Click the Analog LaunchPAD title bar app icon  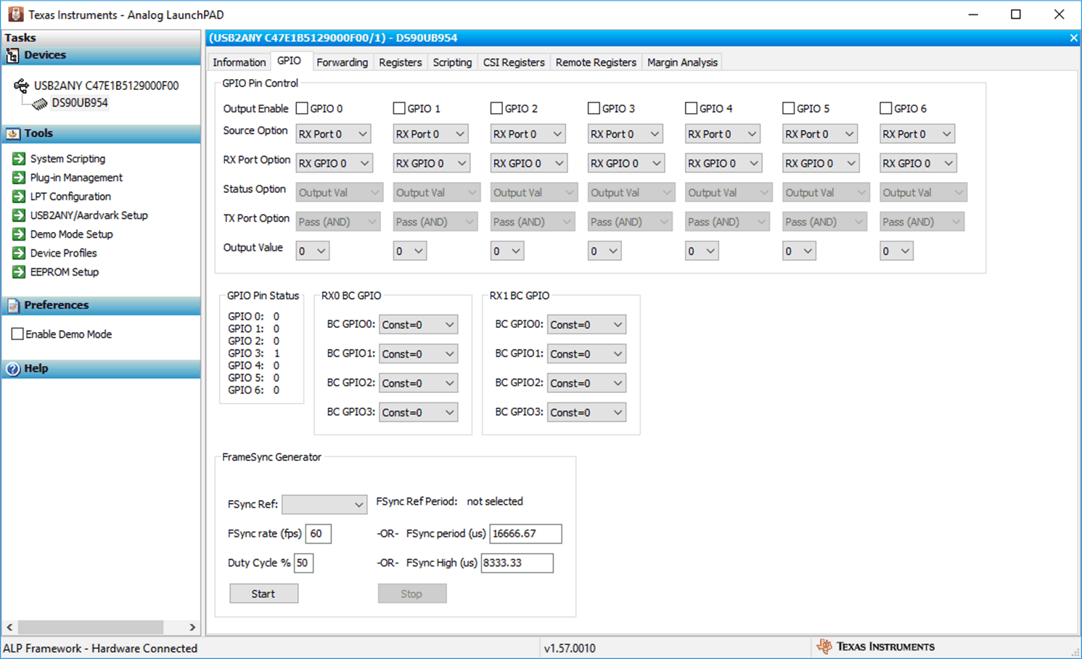tap(15, 14)
